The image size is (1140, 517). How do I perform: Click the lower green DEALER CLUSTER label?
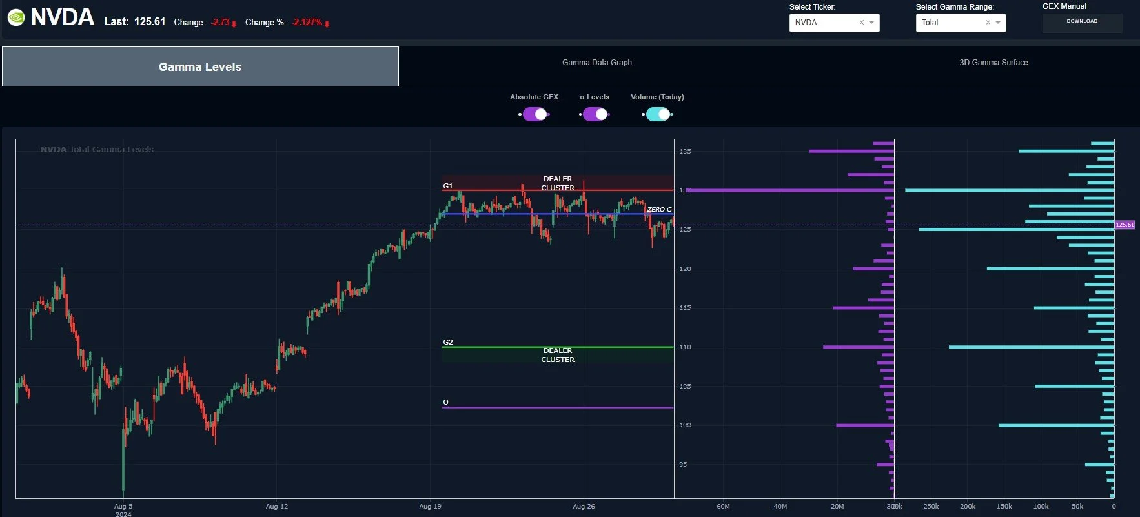click(558, 355)
